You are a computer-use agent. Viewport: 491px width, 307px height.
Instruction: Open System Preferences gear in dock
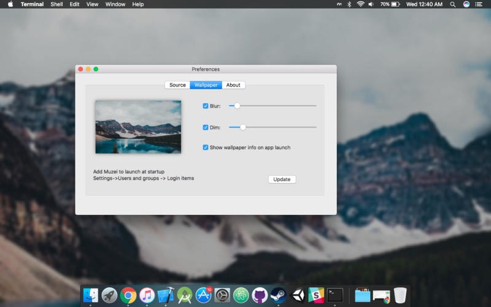click(x=222, y=295)
